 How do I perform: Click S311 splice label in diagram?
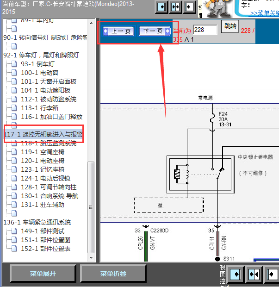tap(229, 259)
